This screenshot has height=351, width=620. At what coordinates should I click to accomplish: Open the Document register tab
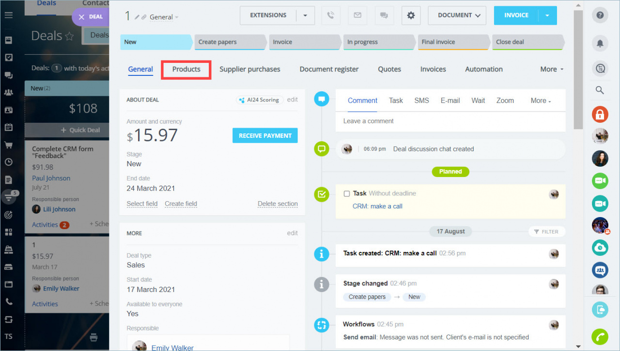pos(329,69)
